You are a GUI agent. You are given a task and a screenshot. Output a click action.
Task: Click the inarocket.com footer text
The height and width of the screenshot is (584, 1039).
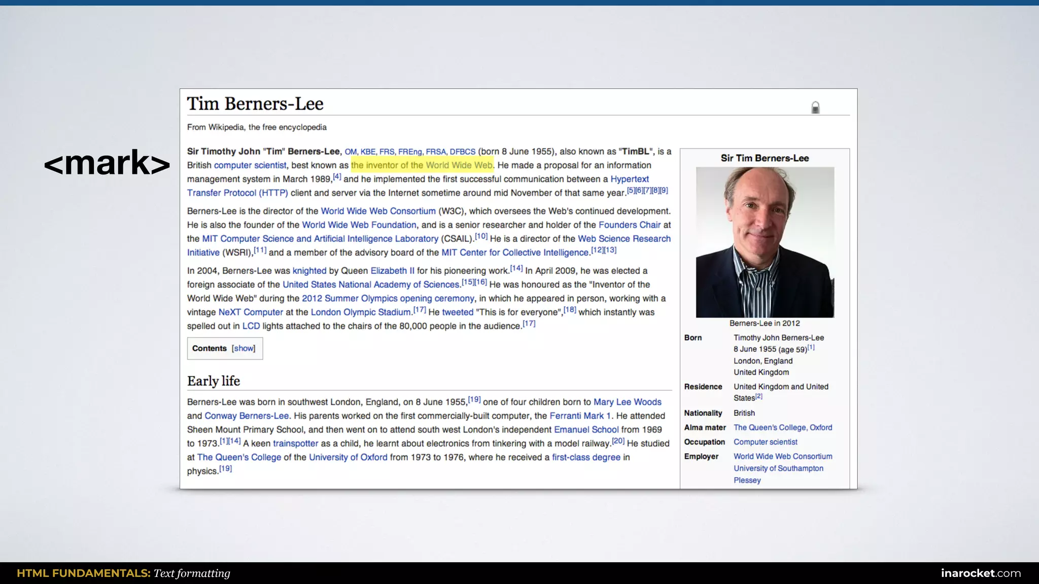(x=980, y=573)
